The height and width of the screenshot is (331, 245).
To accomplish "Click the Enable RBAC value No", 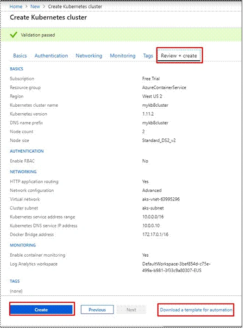I will (145, 161).
